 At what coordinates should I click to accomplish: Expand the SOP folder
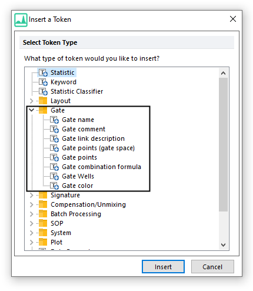point(31,223)
